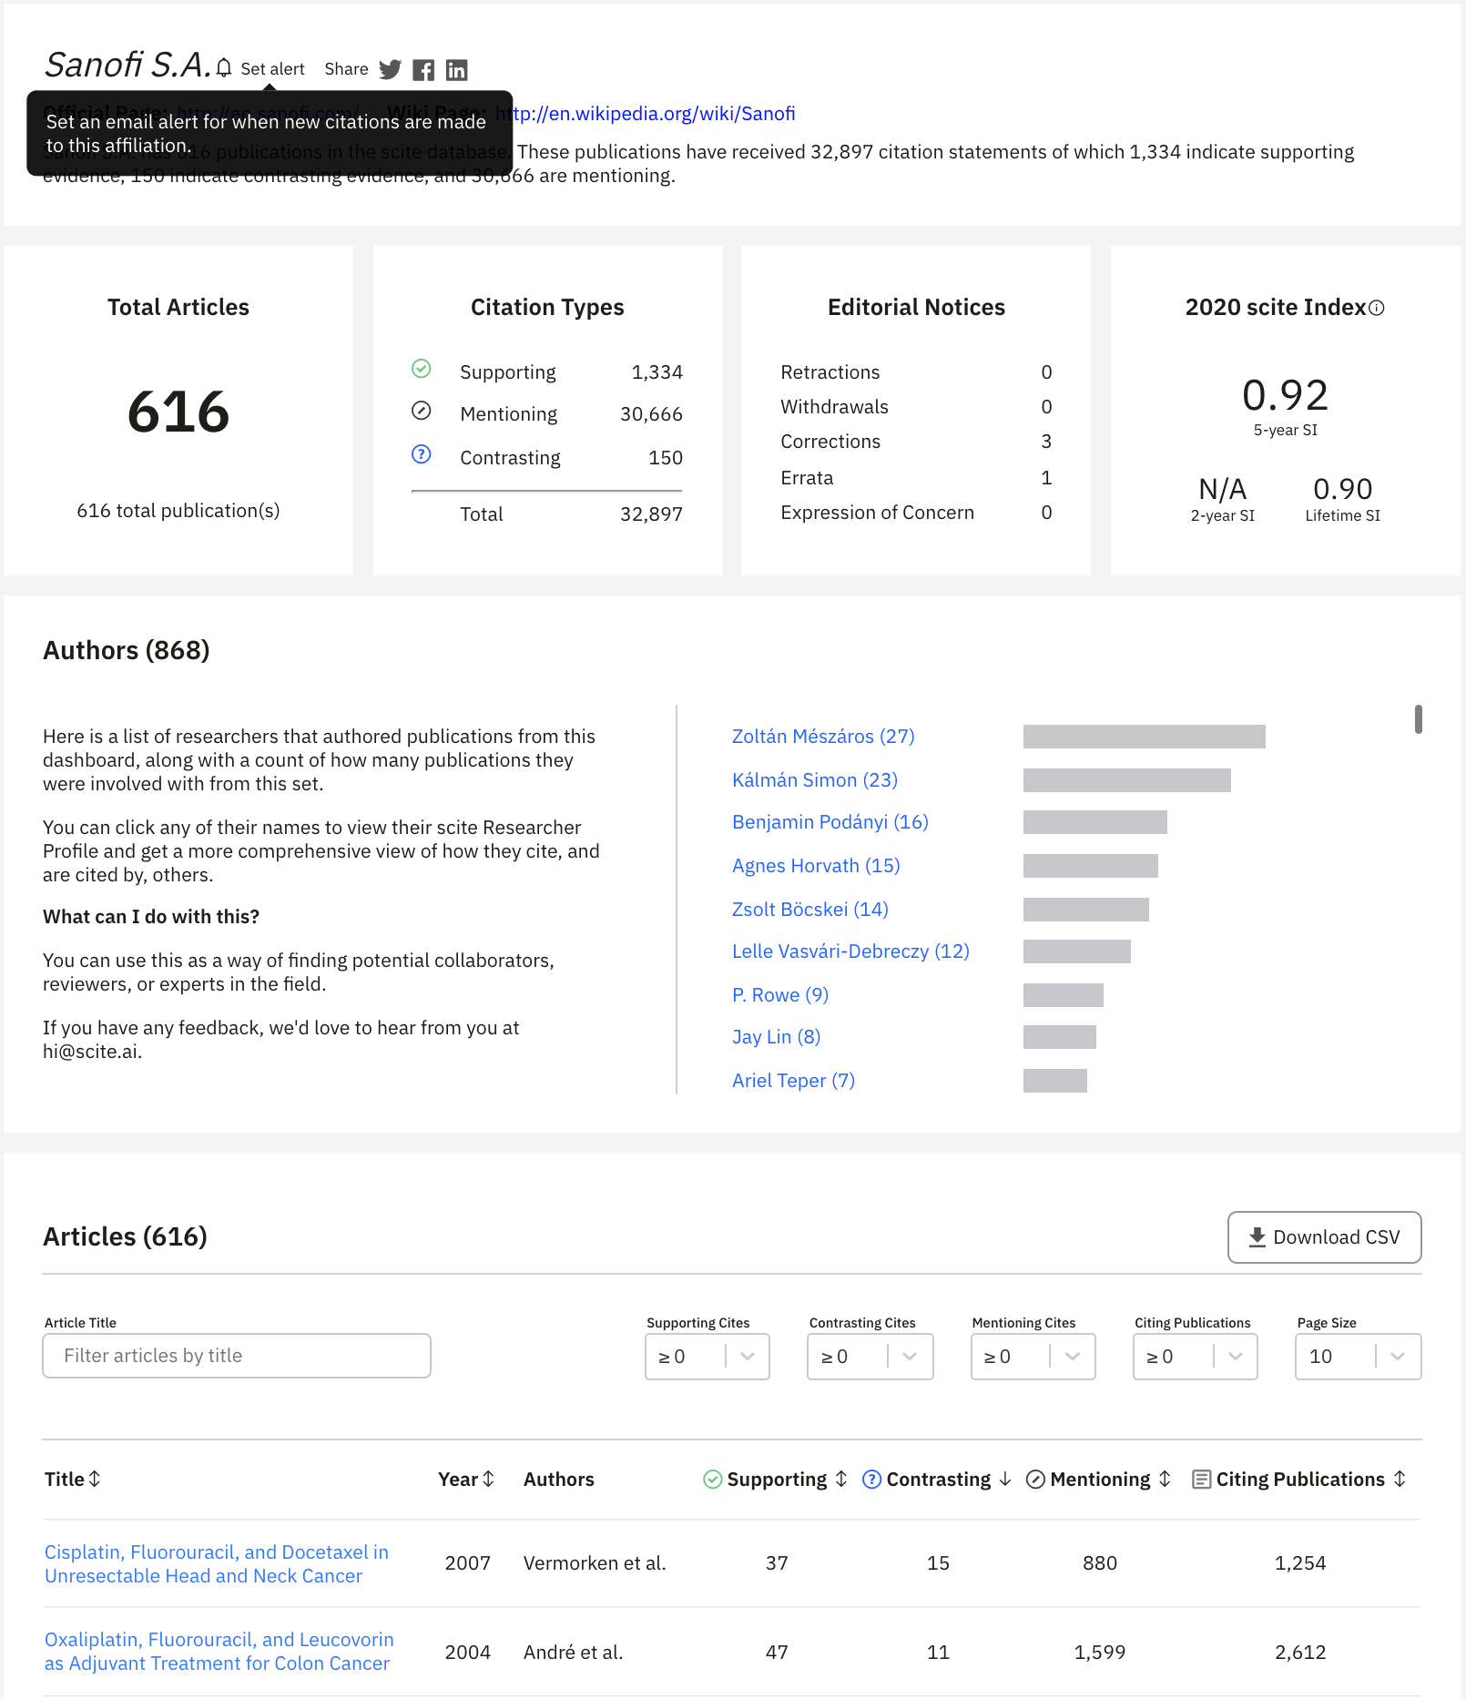1466x1699 pixels.
Task: Click the 2,612 citing publications value
Action: [x=1300, y=1653]
